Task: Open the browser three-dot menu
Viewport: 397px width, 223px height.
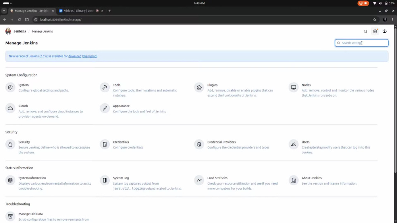Action: (x=393, y=19)
